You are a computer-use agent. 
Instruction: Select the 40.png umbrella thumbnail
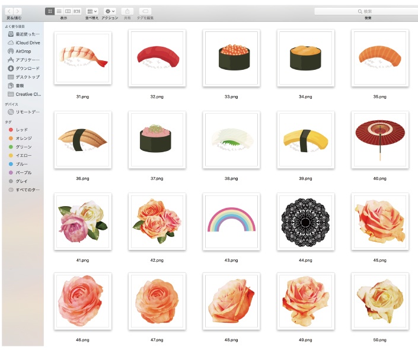(380, 140)
